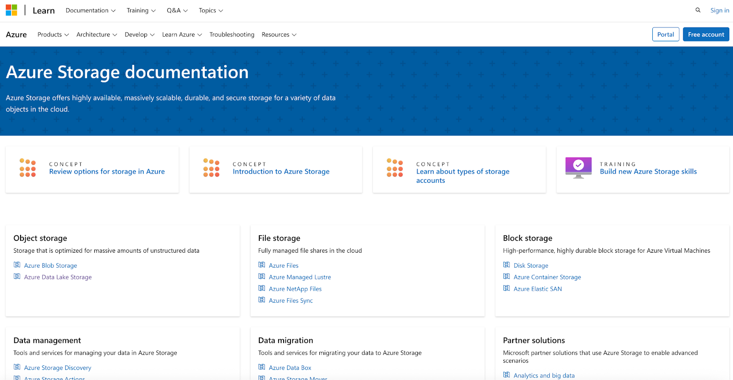Click the document icon next to Azure Elastic SAN
The height and width of the screenshot is (380, 733).
click(506, 288)
